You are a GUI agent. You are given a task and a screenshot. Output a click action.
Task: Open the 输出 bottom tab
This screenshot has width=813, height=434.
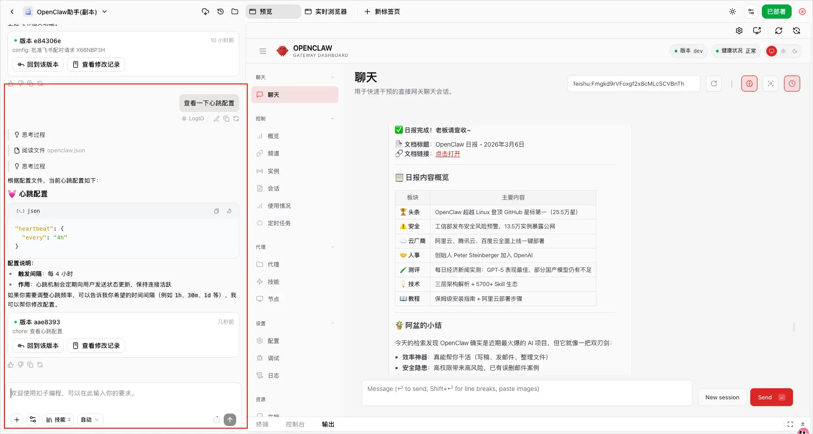[328, 424]
